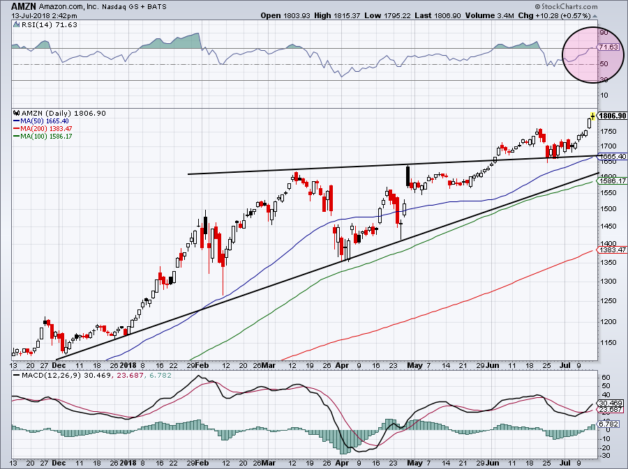Screen dimensions: 628x469
Task: Click the 6.782 histogram value tag on axis
Action: [x=608, y=424]
